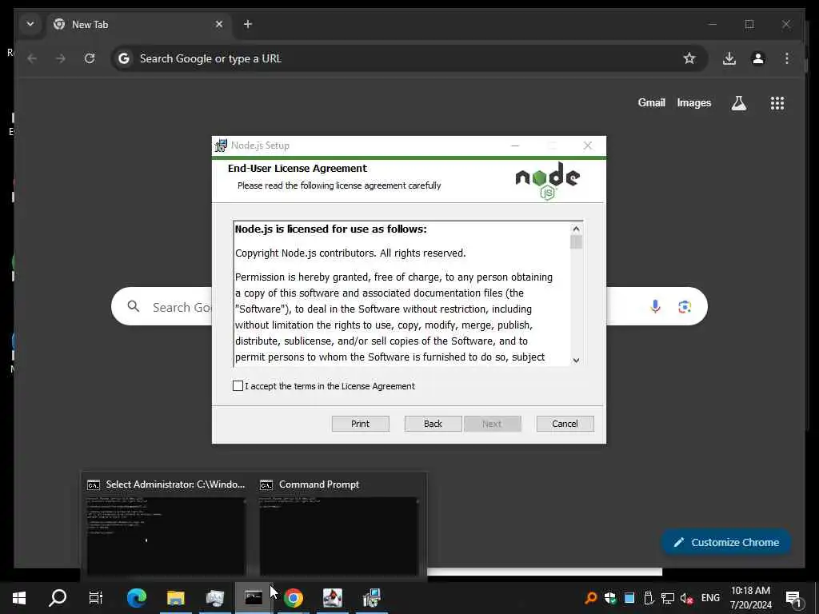Viewport: 819px width, 614px height.
Task: Minimize the Node.js Setup window
Action: click(515, 146)
